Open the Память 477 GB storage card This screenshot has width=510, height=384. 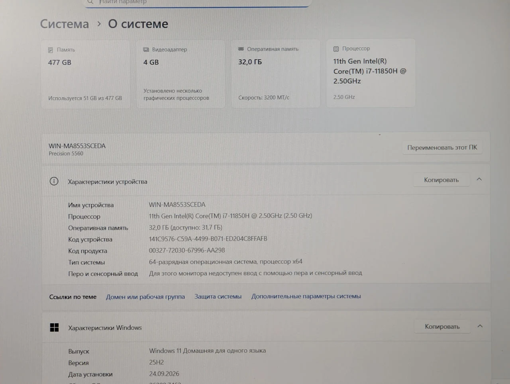click(x=86, y=74)
